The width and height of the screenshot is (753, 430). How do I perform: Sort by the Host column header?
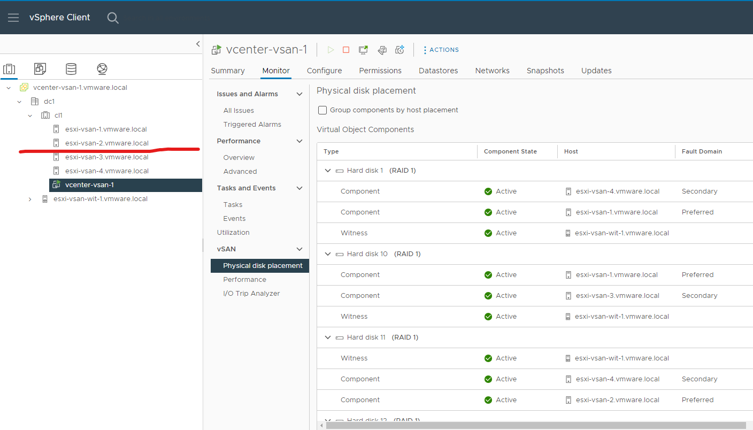(571, 151)
